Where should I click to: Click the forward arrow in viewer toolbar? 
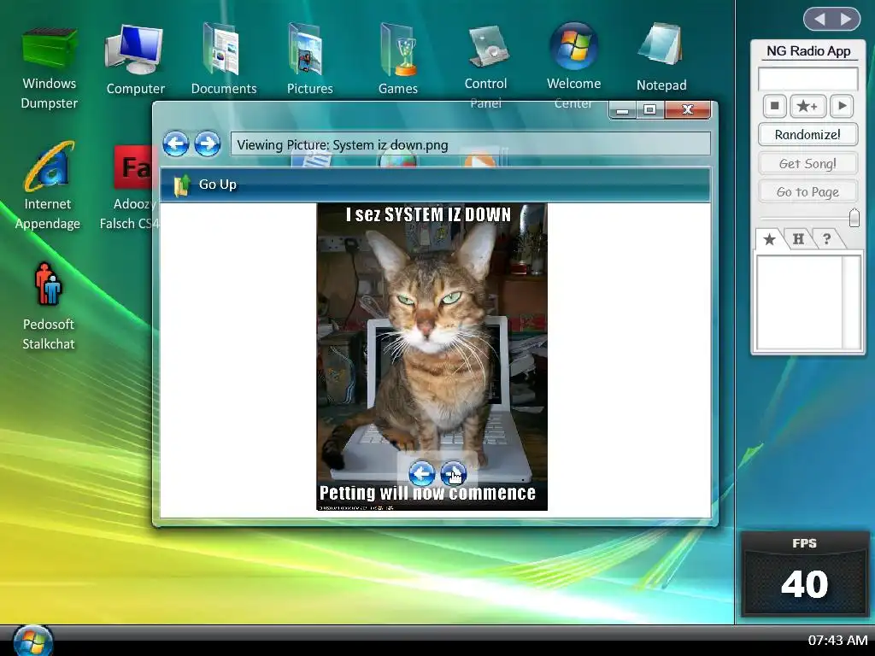coord(208,143)
